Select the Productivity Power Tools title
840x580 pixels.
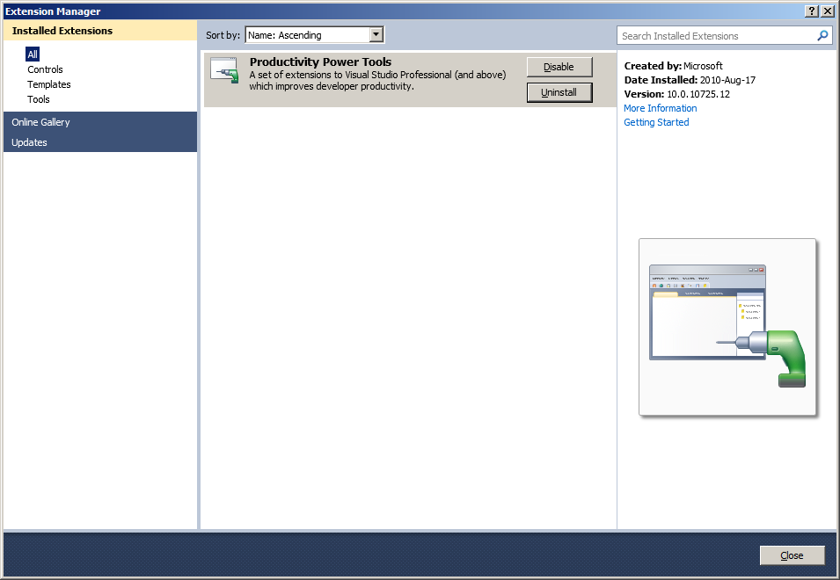(320, 62)
